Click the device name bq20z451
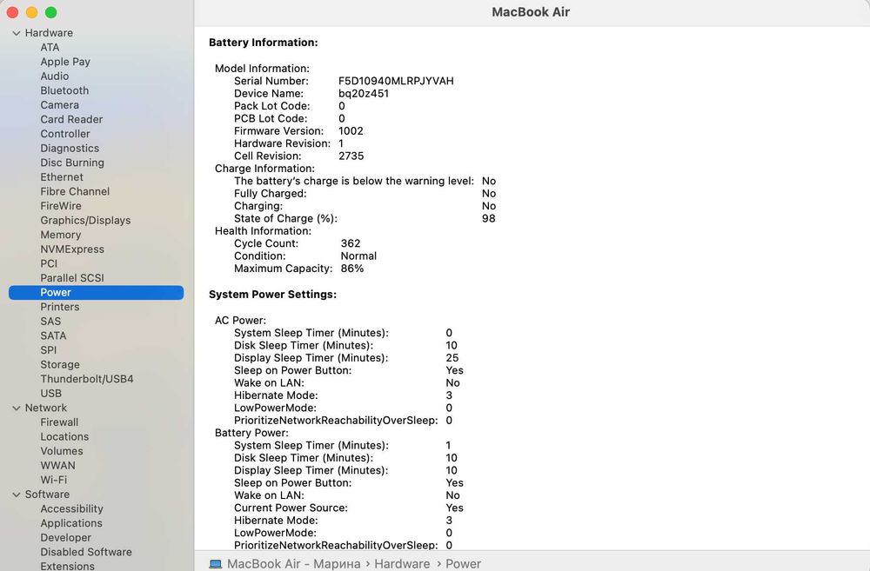The height and width of the screenshot is (571, 870). coord(364,94)
